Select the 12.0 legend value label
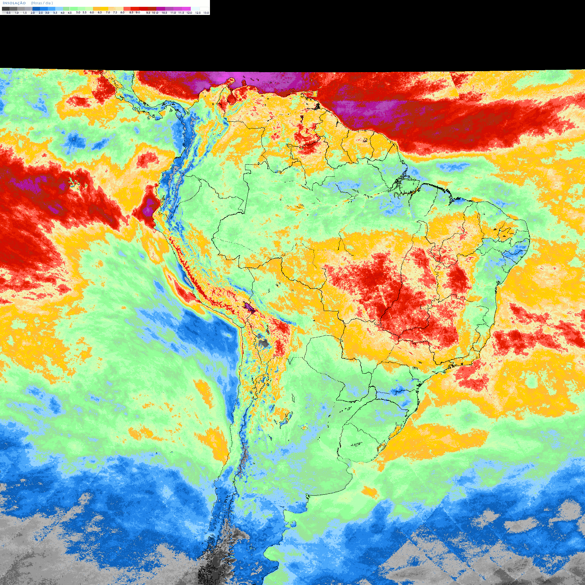Image resolution: width=585 pixels, height=585 pixels. pos(189,13)
